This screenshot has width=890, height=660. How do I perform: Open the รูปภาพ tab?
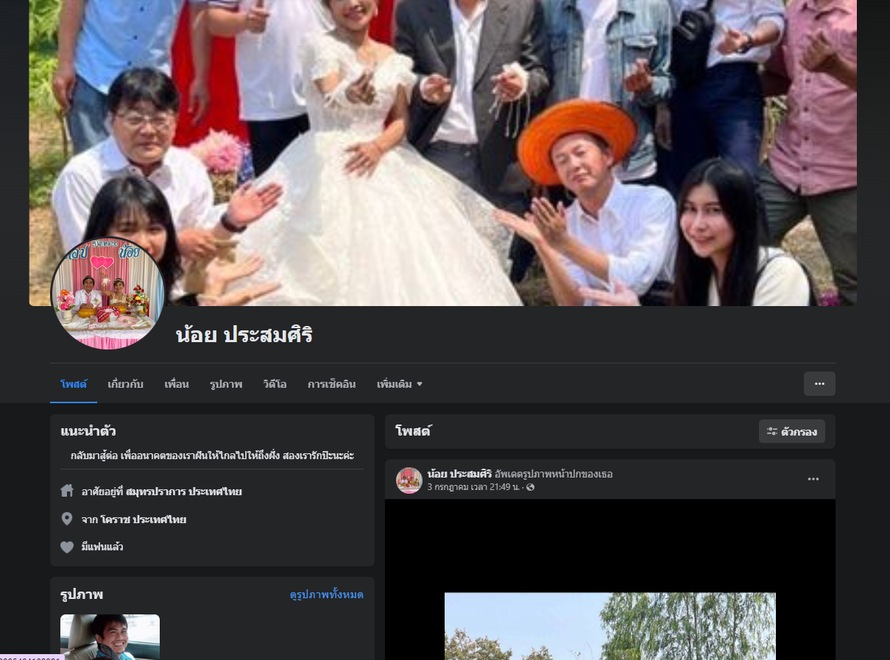[226, 384]
